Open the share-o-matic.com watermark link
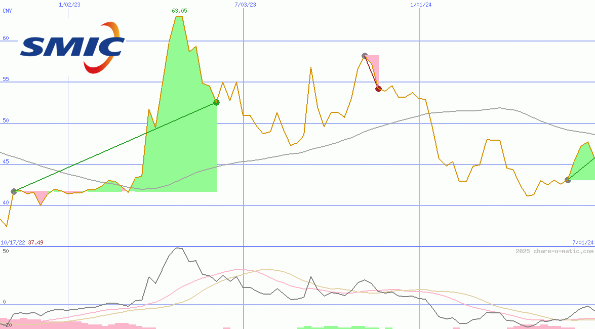595x329 pixels. 554,251
